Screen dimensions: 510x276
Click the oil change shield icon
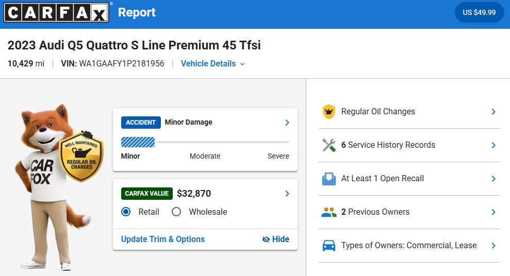[x=329, y=112]
